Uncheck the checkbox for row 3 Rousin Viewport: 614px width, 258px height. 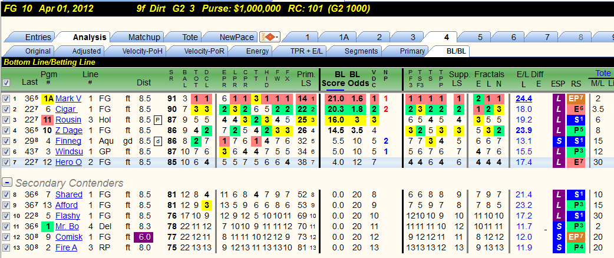tap(6, 120)
